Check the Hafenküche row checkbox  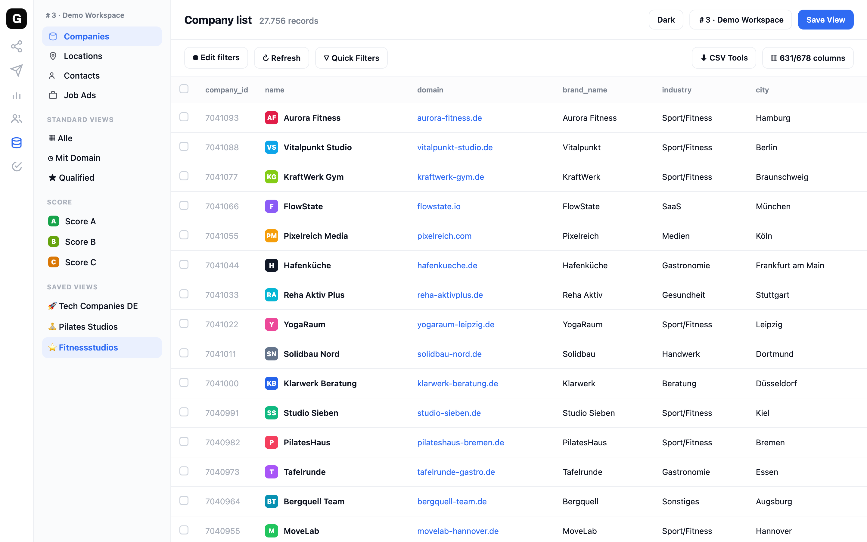pyautogui.click(x=184, y=264)
